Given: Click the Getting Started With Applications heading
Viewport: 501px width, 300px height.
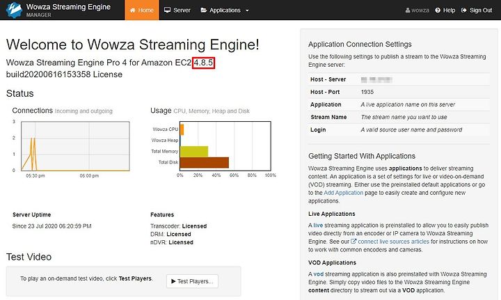Looking at the screenshot, I should click(x=362, y=156).
